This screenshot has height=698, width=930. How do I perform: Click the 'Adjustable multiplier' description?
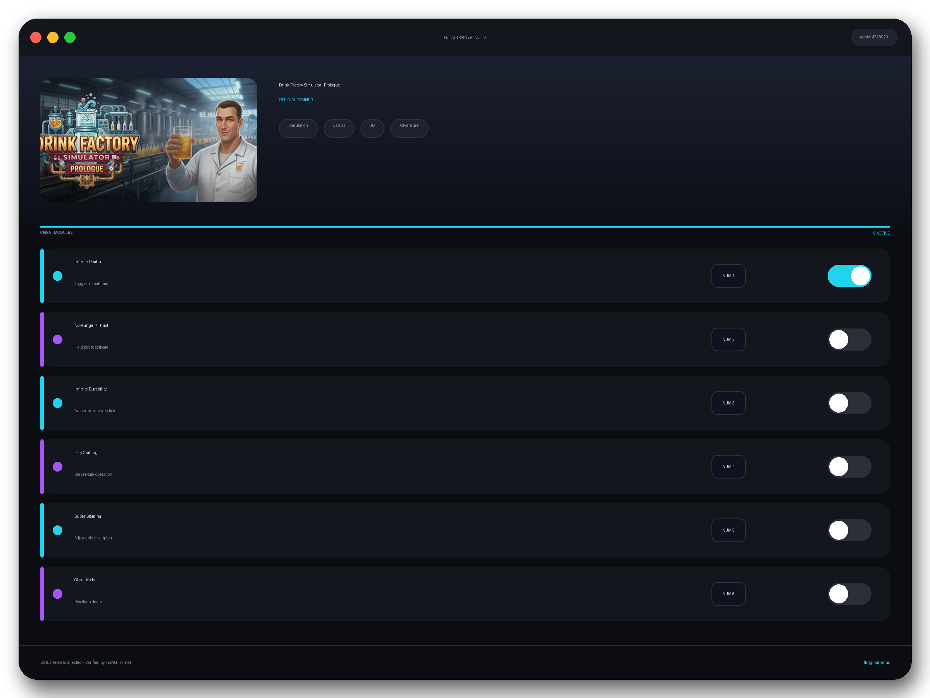[93, 538]
